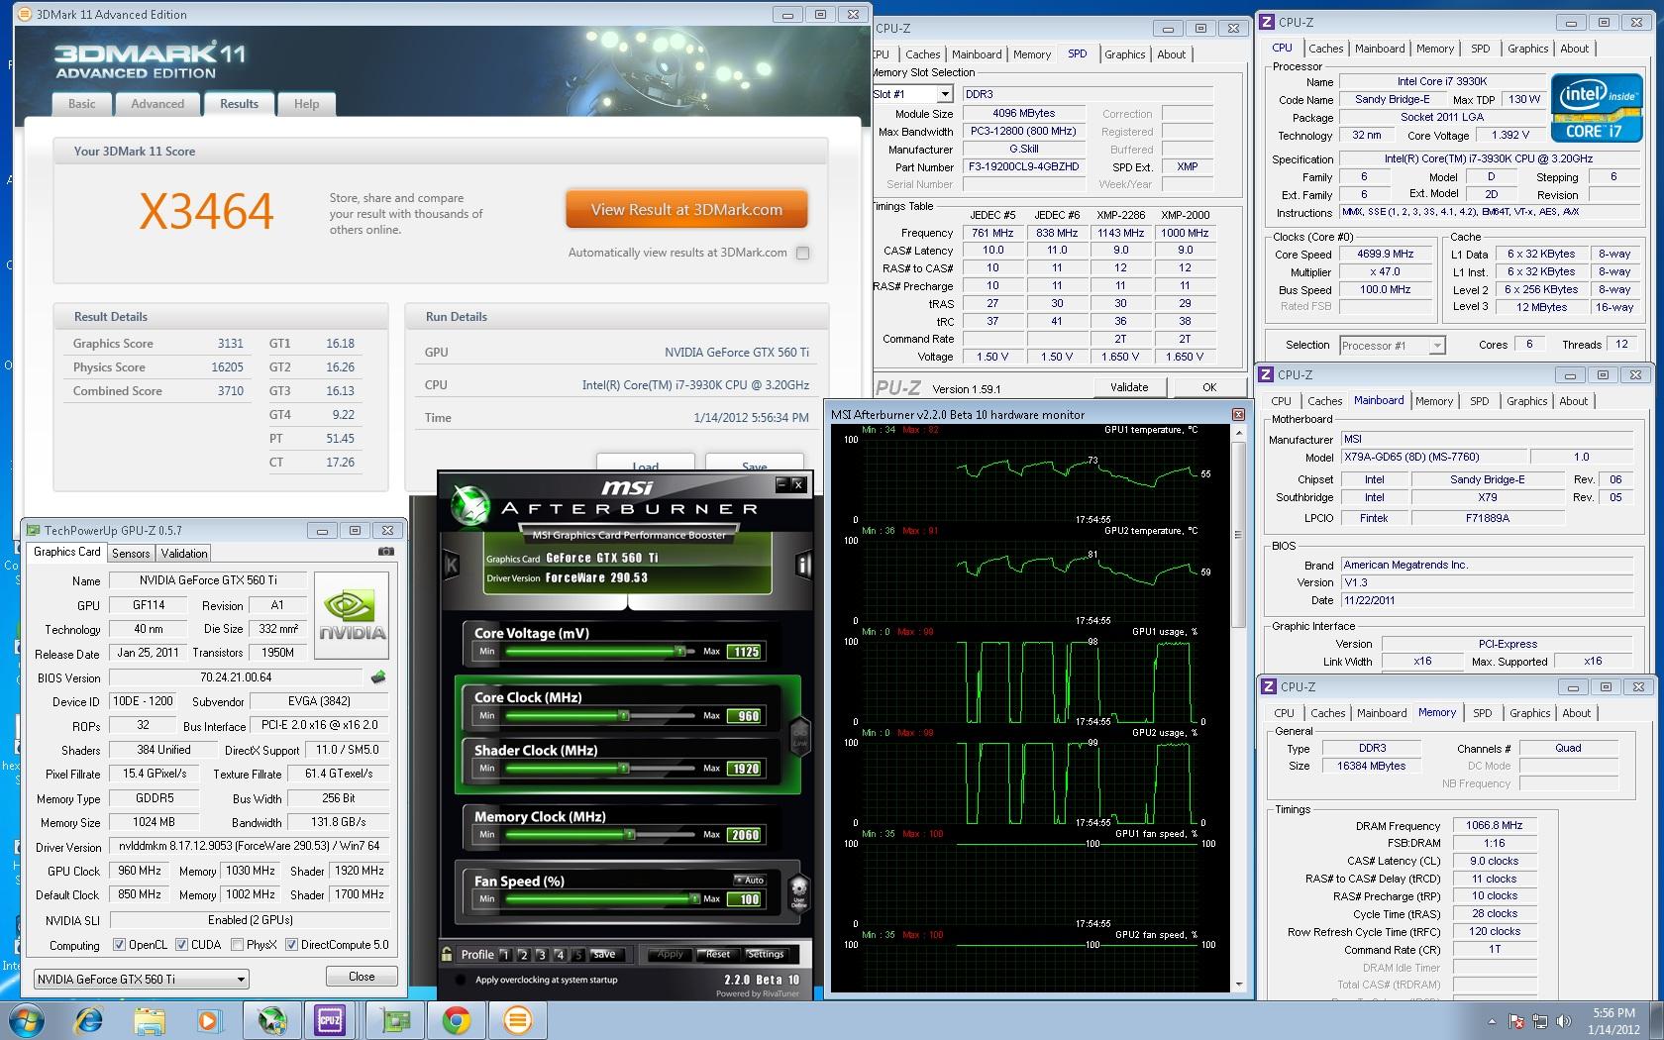The height and width of the screenshot is (1040, 1664).
Task: Open the About tab in the CPU-Z SPD window
Action: tap(1172, 54)
